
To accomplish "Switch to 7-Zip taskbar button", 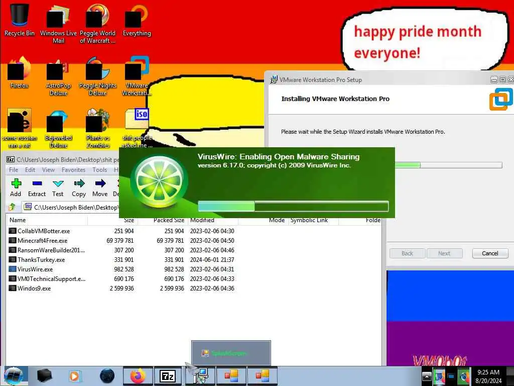I will [x=168, y=376].
